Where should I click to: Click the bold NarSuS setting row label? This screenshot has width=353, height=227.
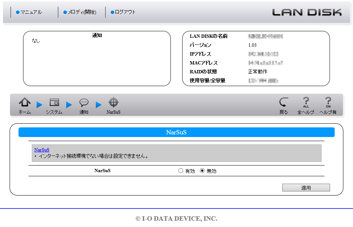[102, 171]
